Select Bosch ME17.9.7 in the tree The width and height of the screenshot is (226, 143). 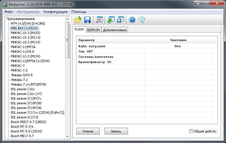(22, 136)
